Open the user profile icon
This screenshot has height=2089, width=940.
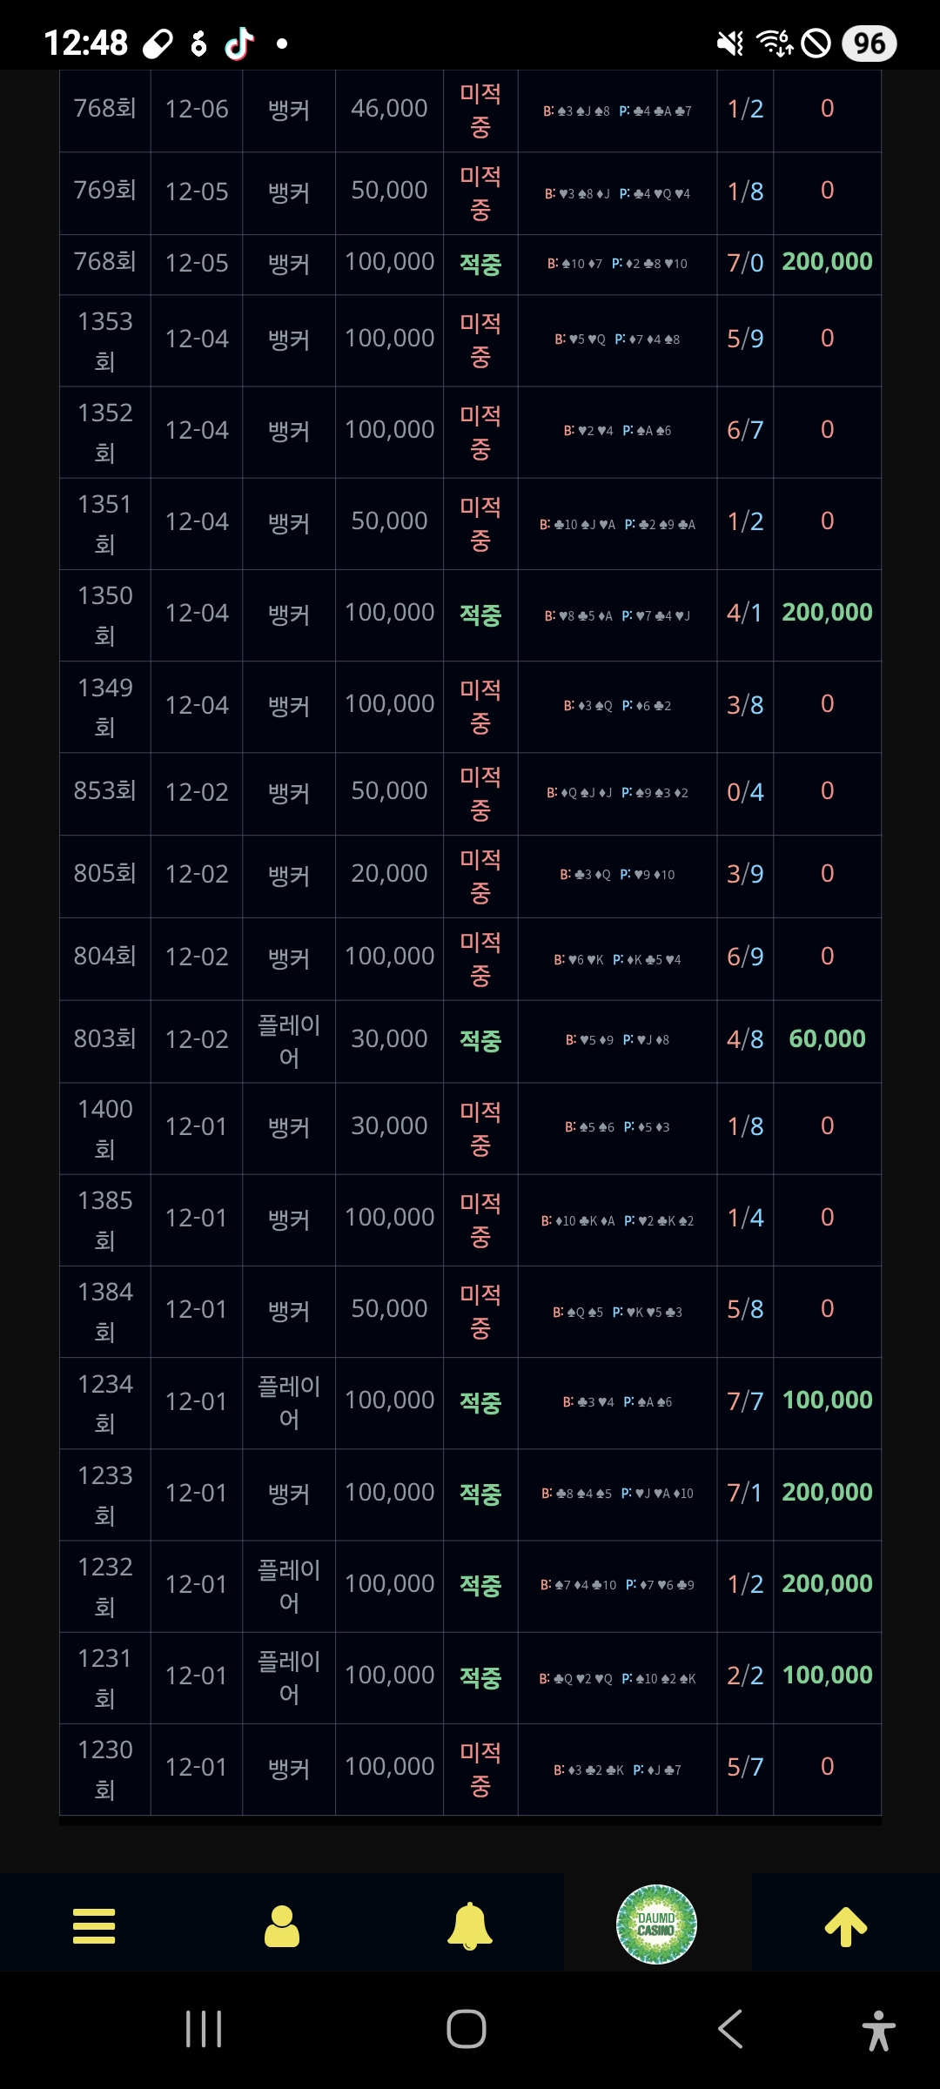(x=282, y=1925)
